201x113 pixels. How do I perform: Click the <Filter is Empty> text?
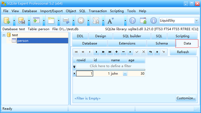click(88, 98)
